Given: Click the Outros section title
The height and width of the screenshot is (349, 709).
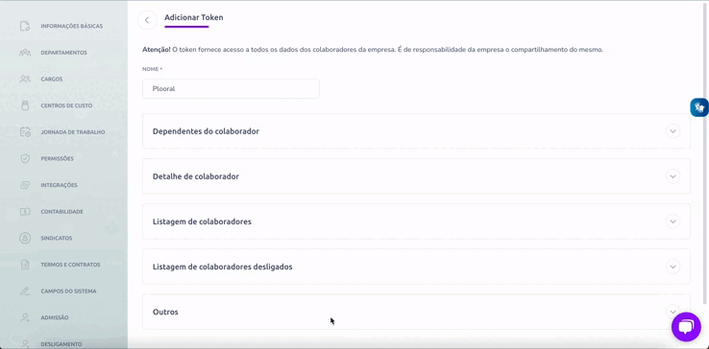Looking at the screenshot, I should point(165,312).
